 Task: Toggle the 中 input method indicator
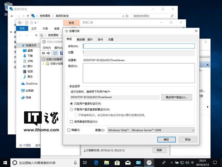192,163
